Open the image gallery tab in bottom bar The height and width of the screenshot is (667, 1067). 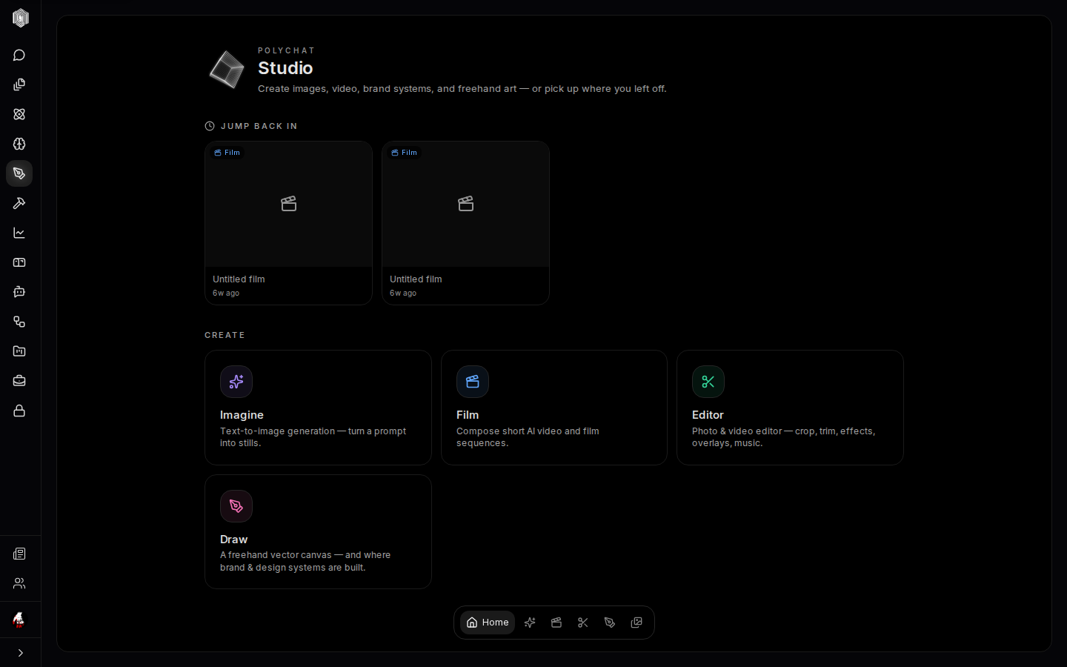click(636, 623)
